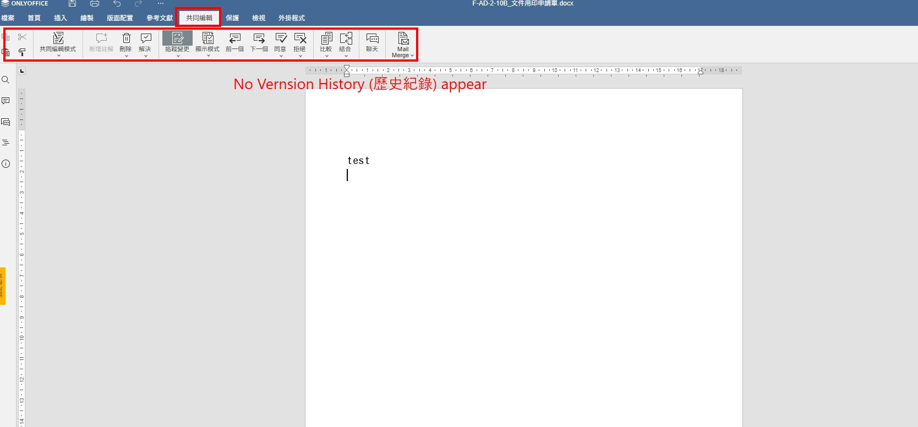The height and width of the screenshot is (427, 918).
Task: Switch to the 外掛程式 plugins tab
Action: (x=292, y=18)
